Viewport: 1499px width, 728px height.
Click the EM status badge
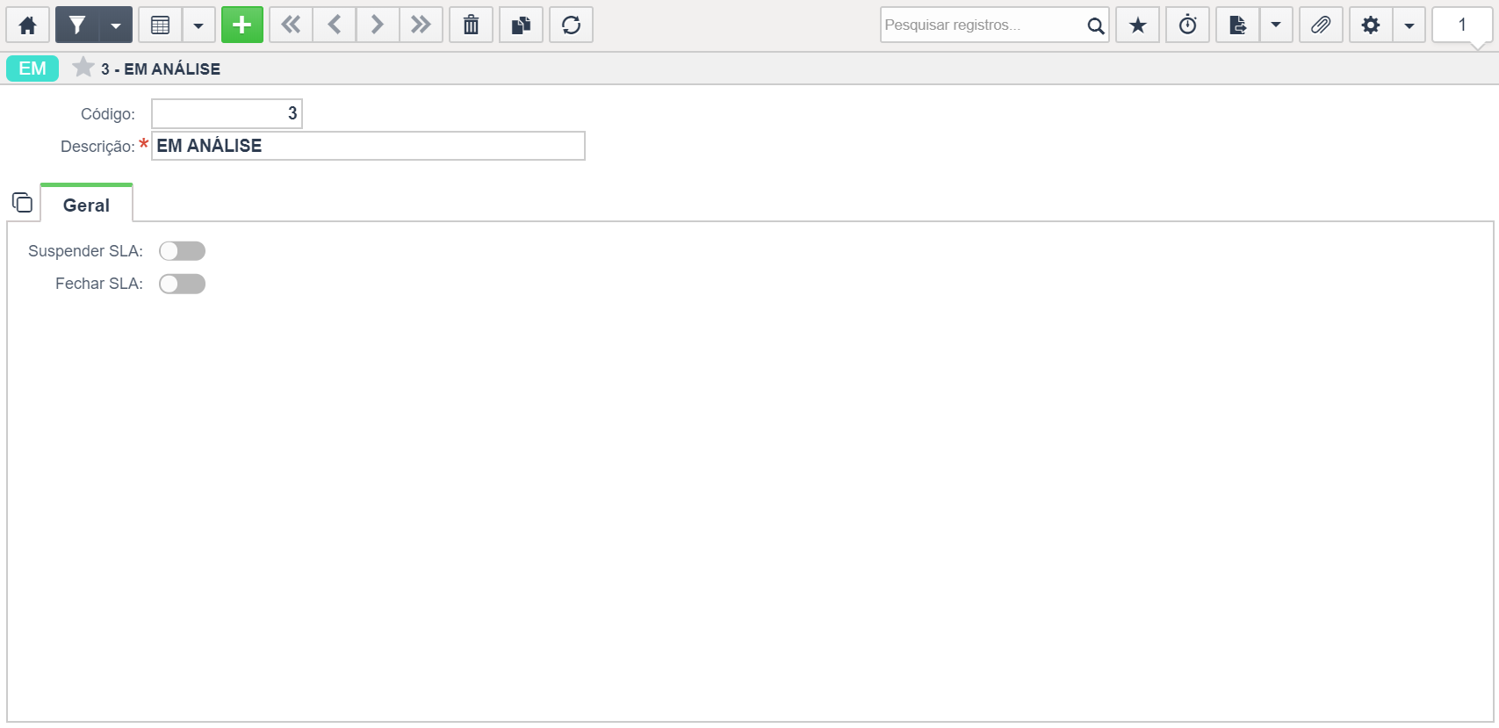tap(32, 68)
